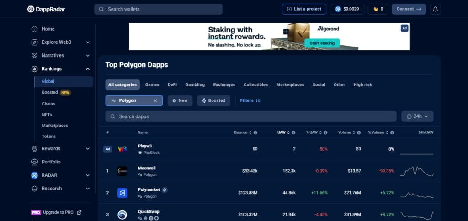The width and height of the screenshot is (468, 221).
Task: Click the external link icon beside Upgrade to PRO
Action: click(79, 212)
